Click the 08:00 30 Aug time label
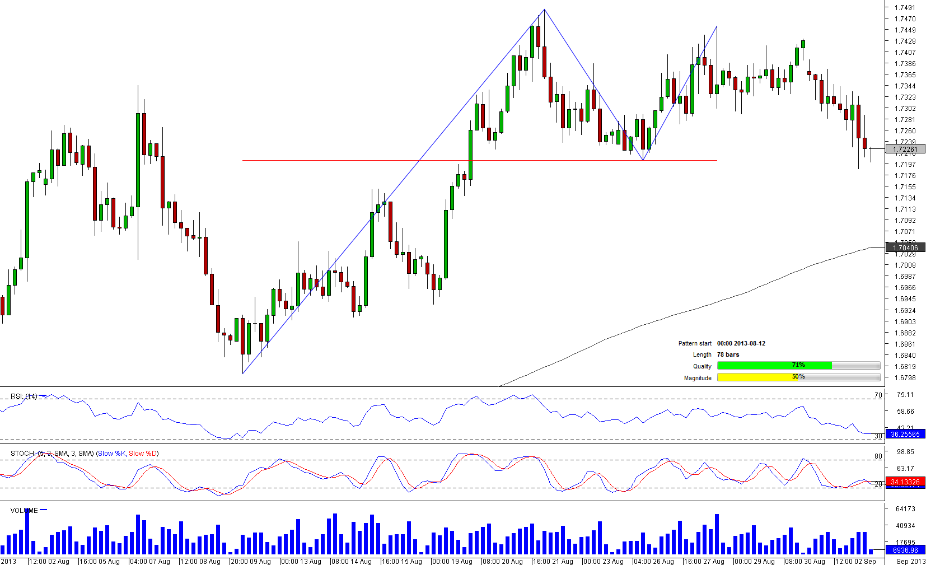 coord(805,561)
